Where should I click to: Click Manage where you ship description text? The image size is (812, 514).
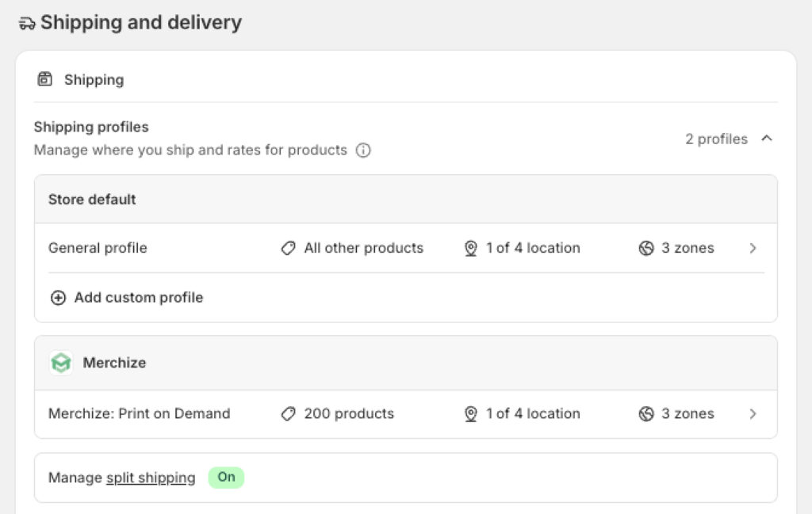190,150
